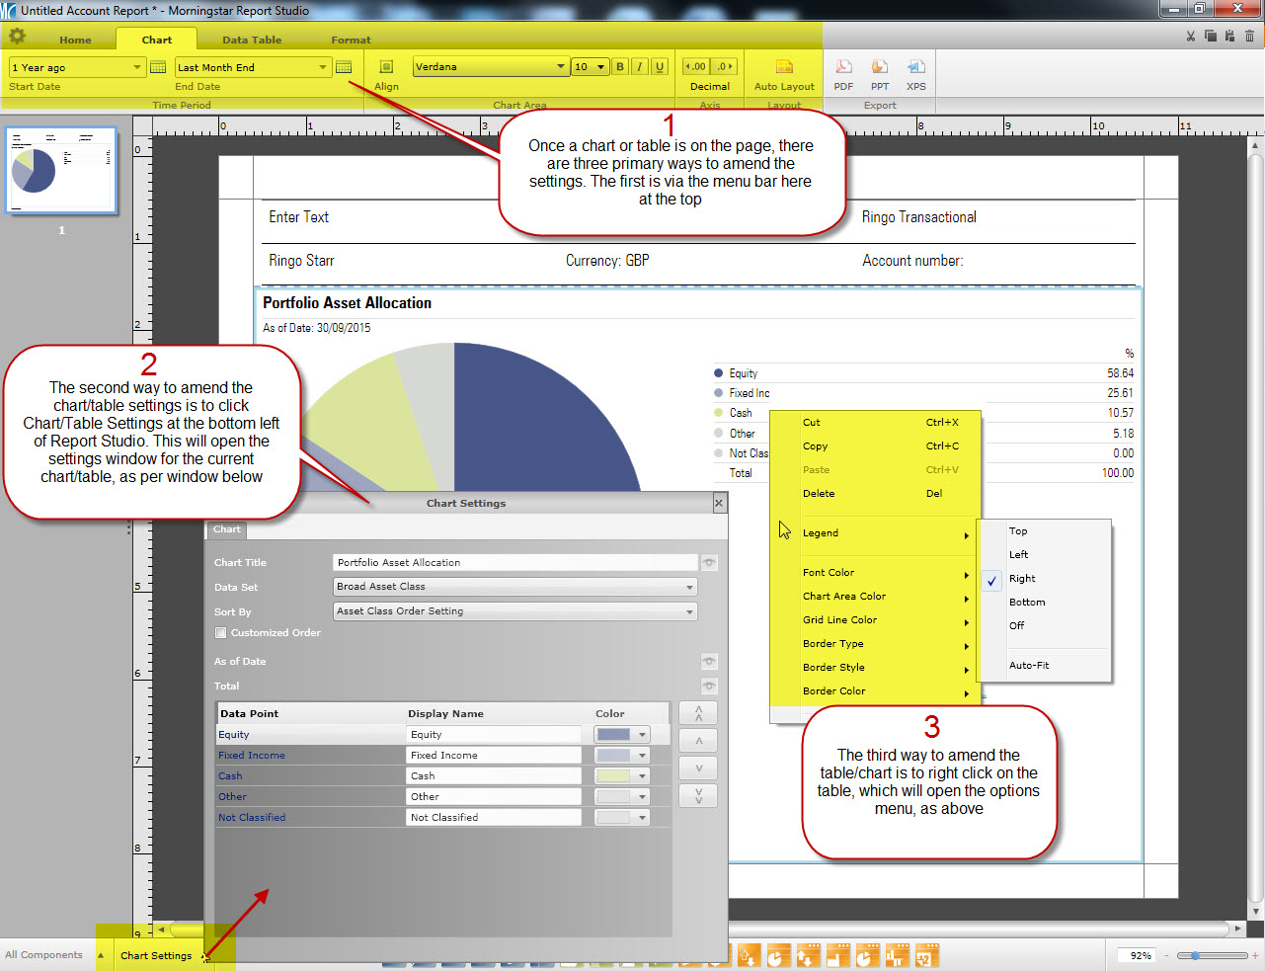
Task: Click the gear icon beside Home tab
Action: (x=18, y=37)
